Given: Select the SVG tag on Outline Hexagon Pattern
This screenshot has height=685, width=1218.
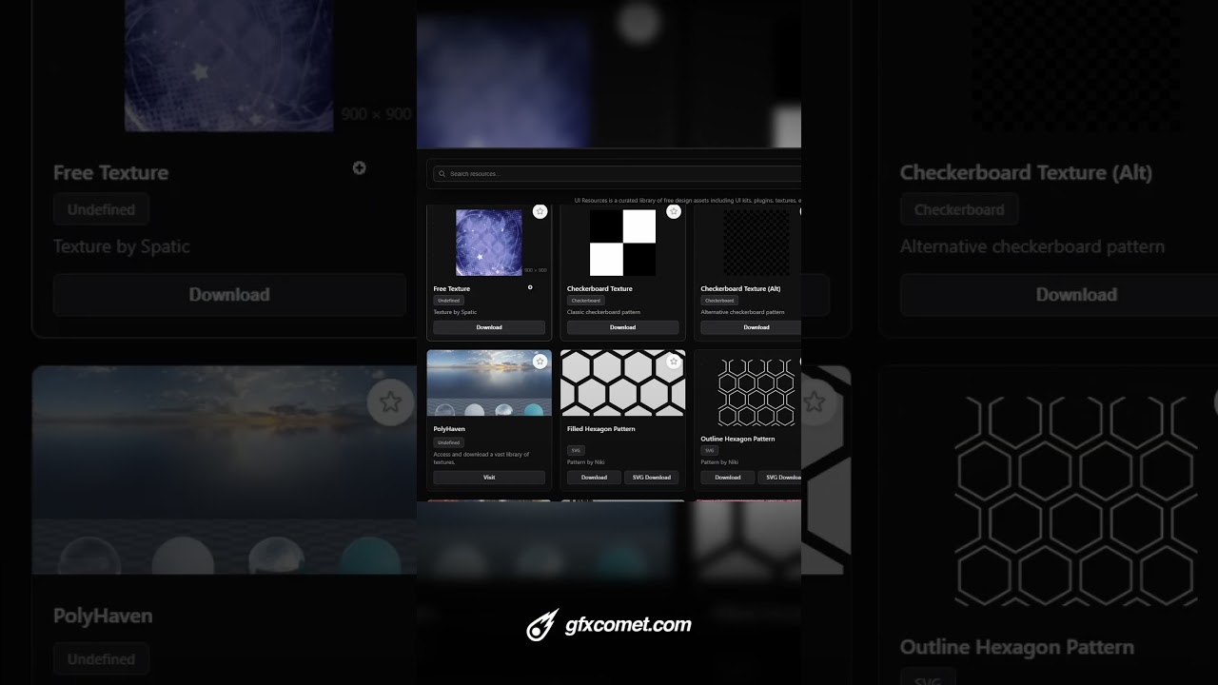Looking at the screenshot, I should coord(709,451).
